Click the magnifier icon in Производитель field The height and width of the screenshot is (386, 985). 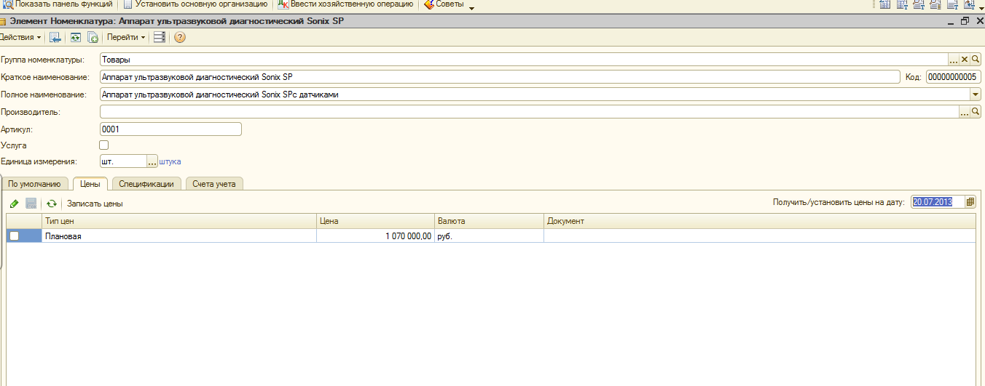[x=976, y=112]
